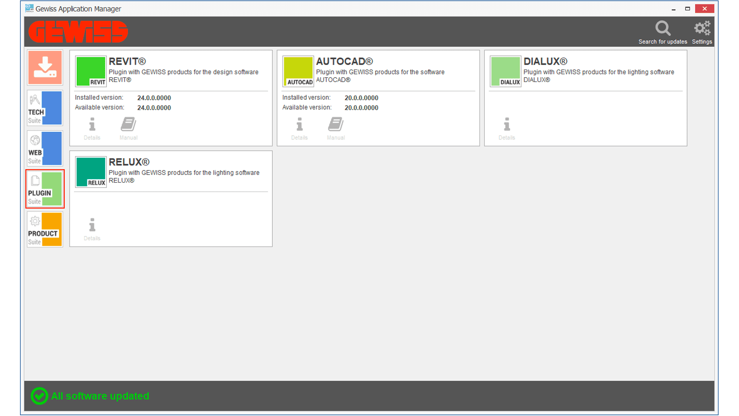This screenshot has width=739, height=416.
Task: Click the DIALUX® title text
Action: coord(545,61)
